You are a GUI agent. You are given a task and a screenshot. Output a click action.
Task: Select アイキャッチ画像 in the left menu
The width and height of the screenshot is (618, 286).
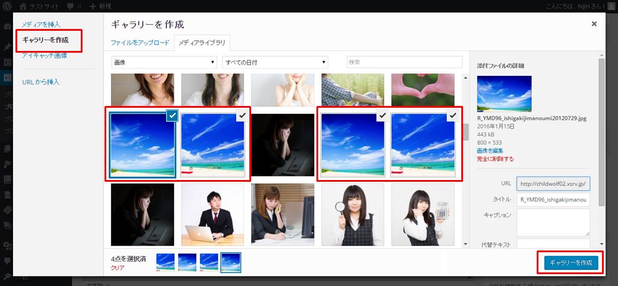pos(45,56)
